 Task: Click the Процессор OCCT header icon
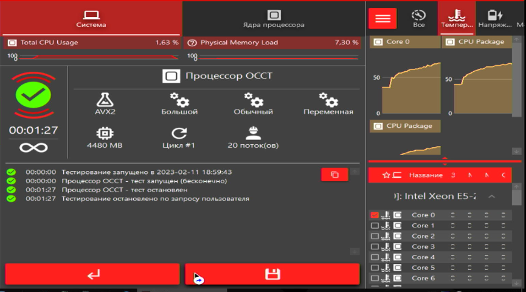tap(171, 76)
